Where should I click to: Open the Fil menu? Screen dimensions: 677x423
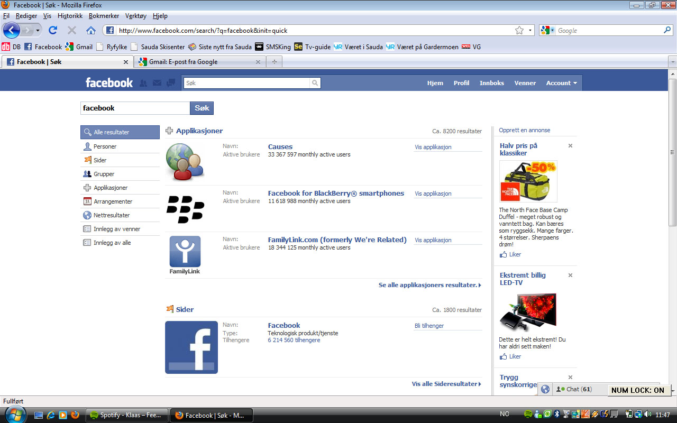(x=6, y=16)
